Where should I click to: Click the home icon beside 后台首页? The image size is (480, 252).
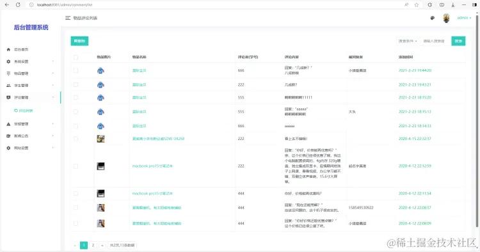[8, 49]
